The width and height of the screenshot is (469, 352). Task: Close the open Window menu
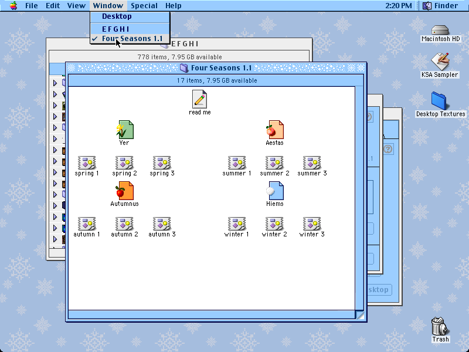point(108,5)
